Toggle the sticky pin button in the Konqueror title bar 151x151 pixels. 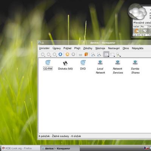[43, 43]
